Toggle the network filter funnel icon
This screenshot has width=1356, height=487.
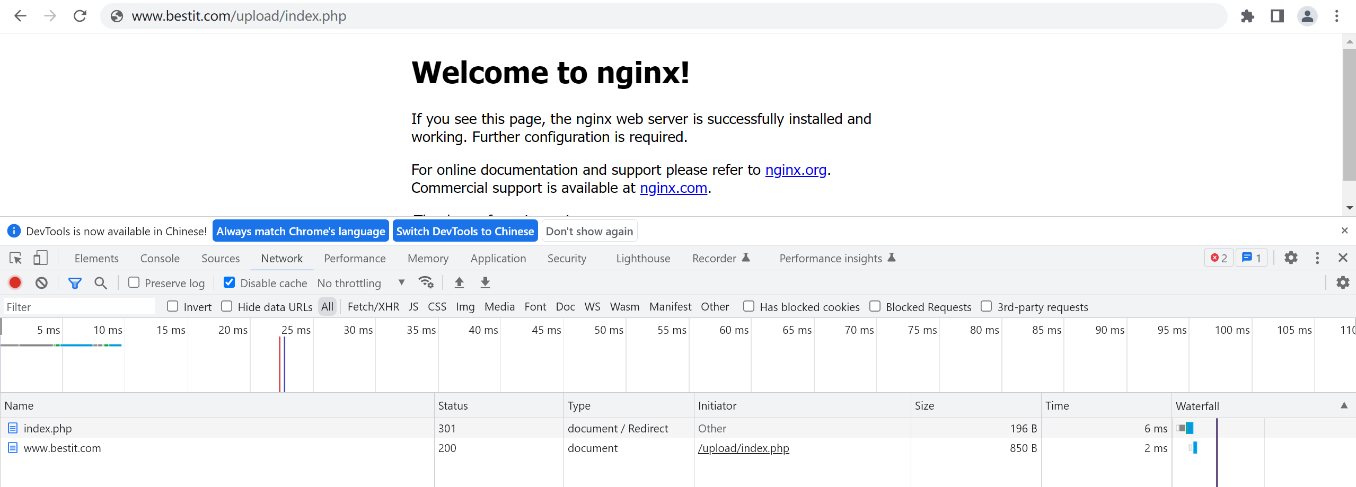tap(75, 283)
